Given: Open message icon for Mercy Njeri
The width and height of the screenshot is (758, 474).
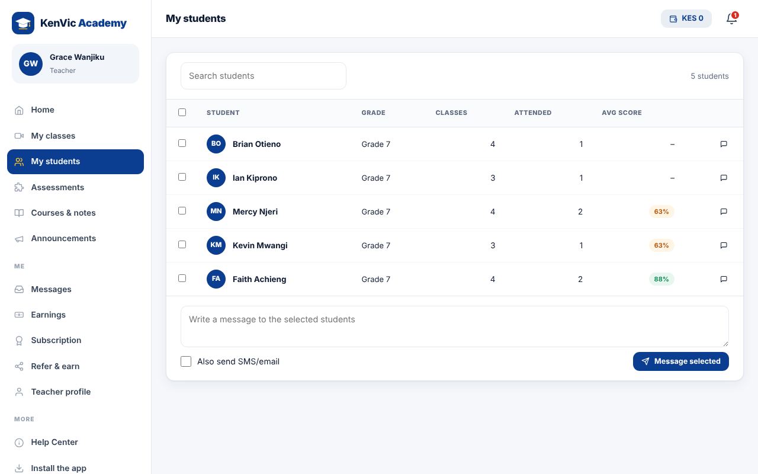Looking at the screenshot, I should (x=724, y=212).
